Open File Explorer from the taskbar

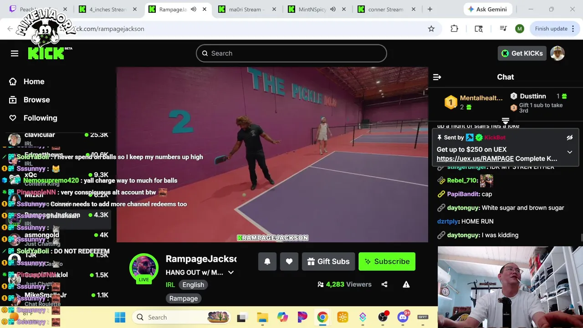point(262,318)
